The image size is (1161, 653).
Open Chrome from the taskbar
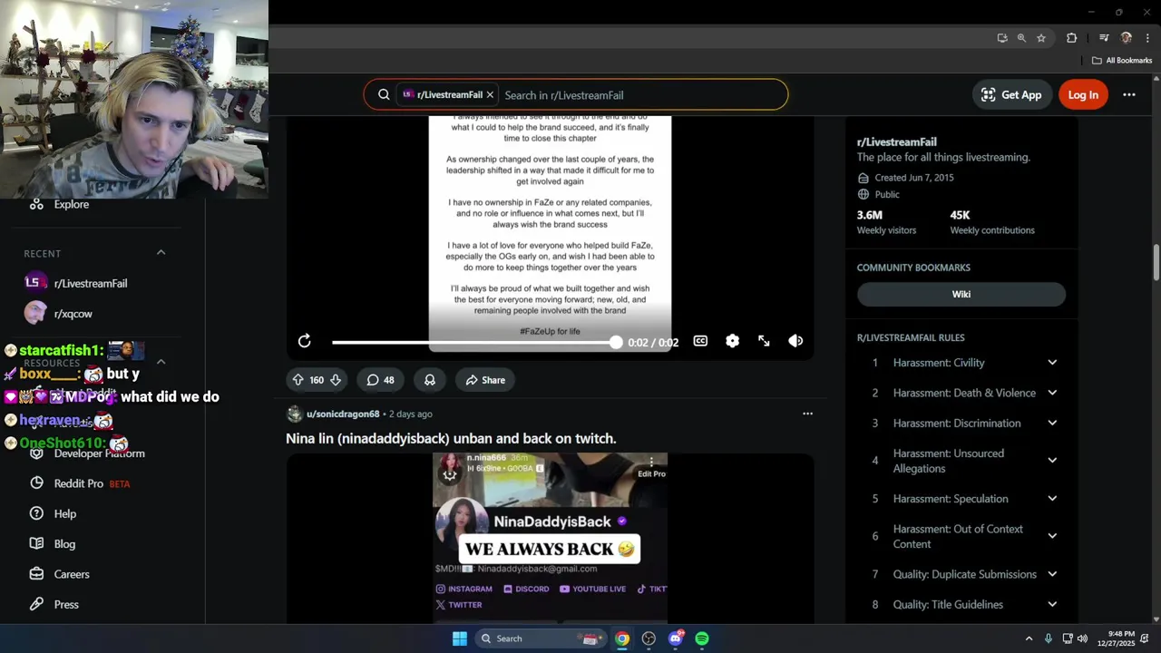pyautogui.click(x=622, y=638)
